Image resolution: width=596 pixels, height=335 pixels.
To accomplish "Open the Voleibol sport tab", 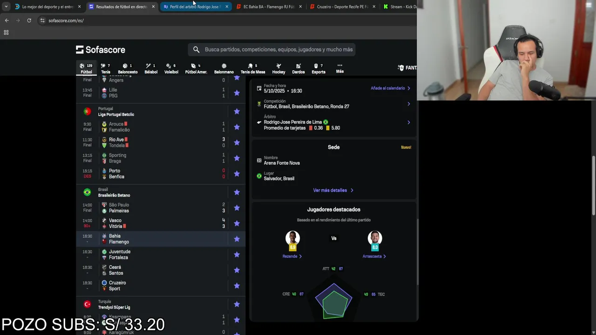I will click(x=171, y=68).
